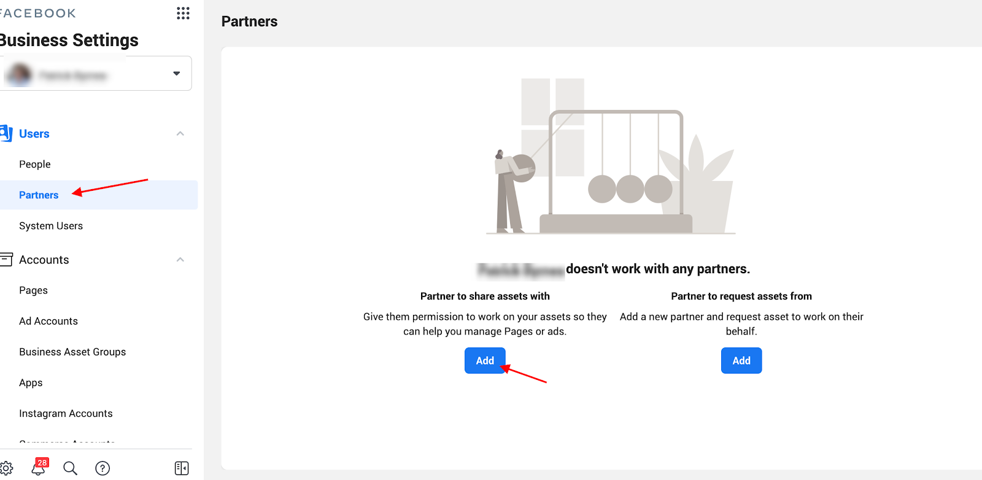
Task: Open the help question mark icon
Action: pyautogui.click(x=102, y=468)
